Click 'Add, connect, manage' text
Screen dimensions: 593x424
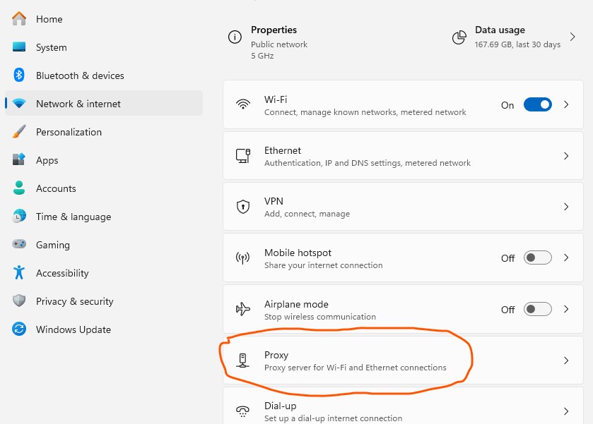(x=307, y=214)
